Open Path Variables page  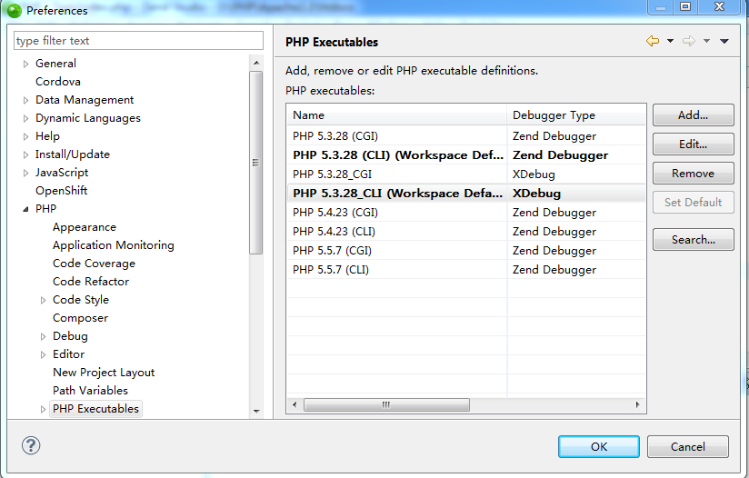pos(90,391)
